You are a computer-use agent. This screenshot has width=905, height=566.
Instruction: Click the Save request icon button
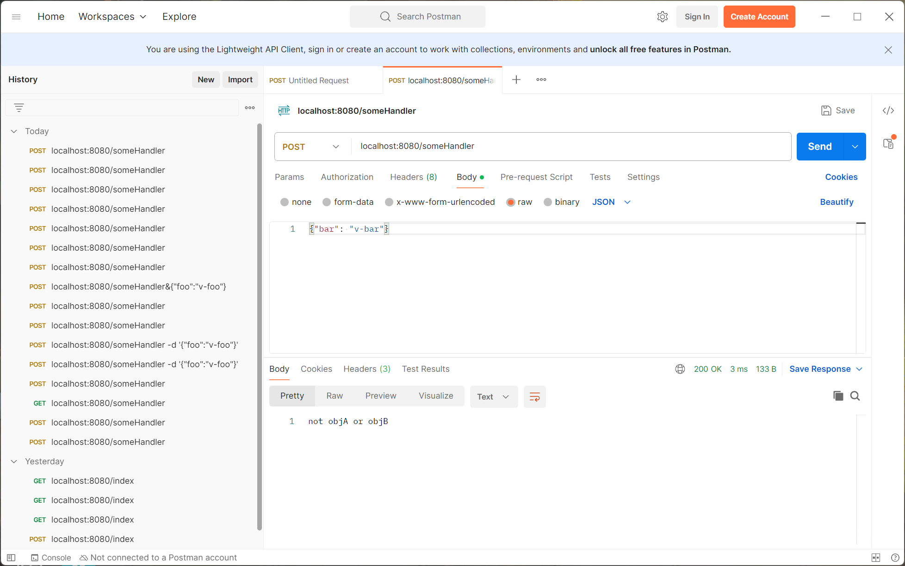(x=838, y=111)
